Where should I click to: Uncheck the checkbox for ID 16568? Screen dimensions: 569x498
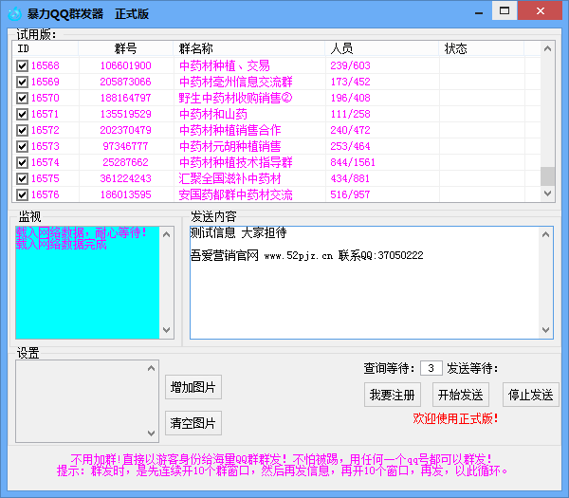(x=23, y=66)
